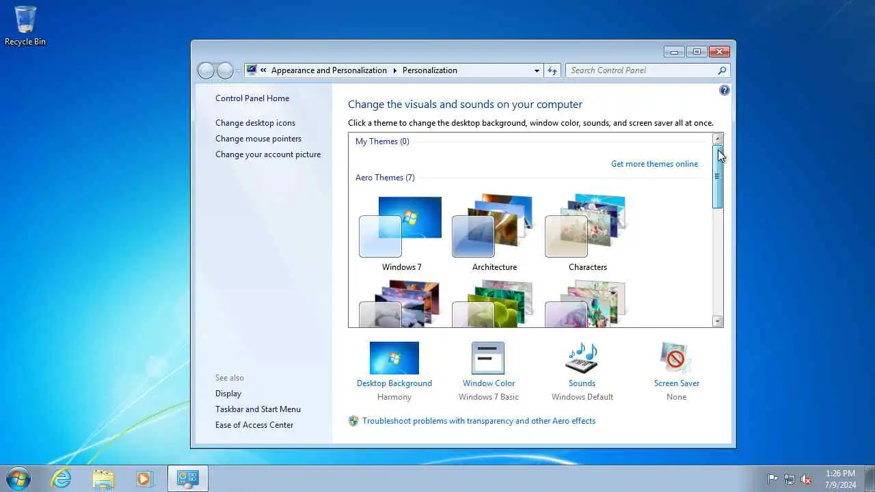Open Windows Media Player from the taskbar

coord(144,478)
